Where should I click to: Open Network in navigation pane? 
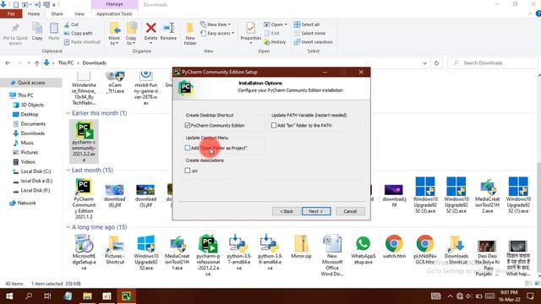click(x=26, y=203)
